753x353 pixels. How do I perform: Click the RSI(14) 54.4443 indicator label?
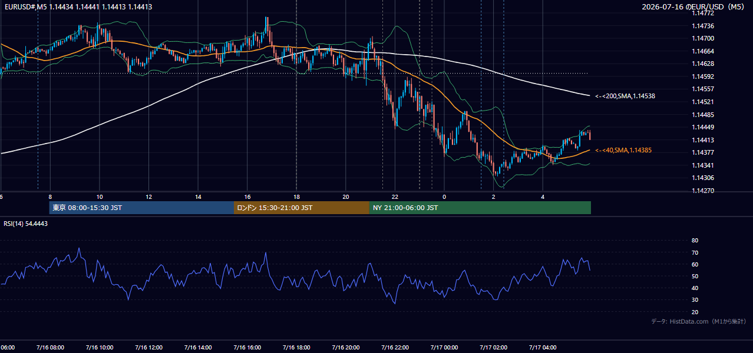click(26, 224)
